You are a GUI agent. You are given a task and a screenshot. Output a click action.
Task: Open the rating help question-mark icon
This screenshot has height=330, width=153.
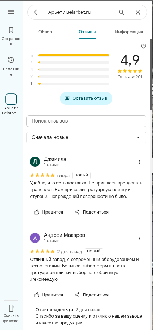pyautogui.click(x=143, y=46)
